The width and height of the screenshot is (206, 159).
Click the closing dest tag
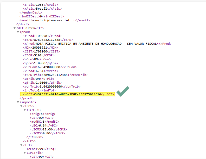(23, 24)
